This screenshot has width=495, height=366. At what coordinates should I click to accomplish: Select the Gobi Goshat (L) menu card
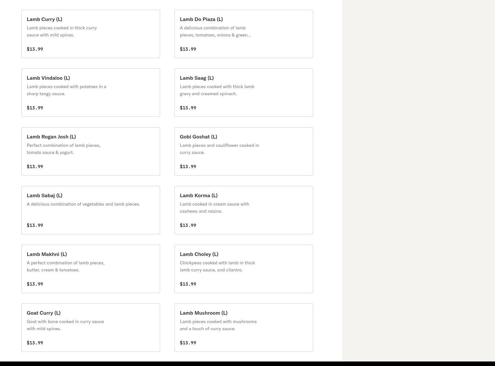(x=244, y=151)
